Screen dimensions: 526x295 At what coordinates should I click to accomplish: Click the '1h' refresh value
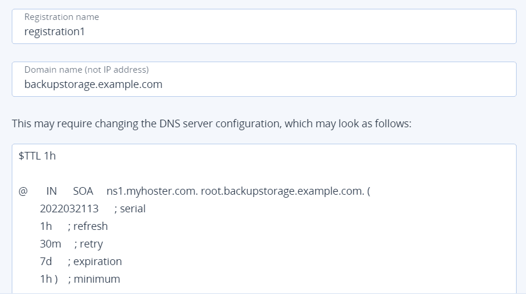[46, 226]
